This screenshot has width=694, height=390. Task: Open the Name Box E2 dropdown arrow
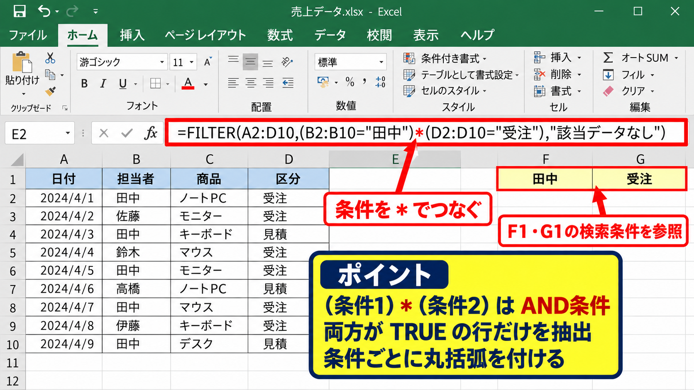coord(68,133)
